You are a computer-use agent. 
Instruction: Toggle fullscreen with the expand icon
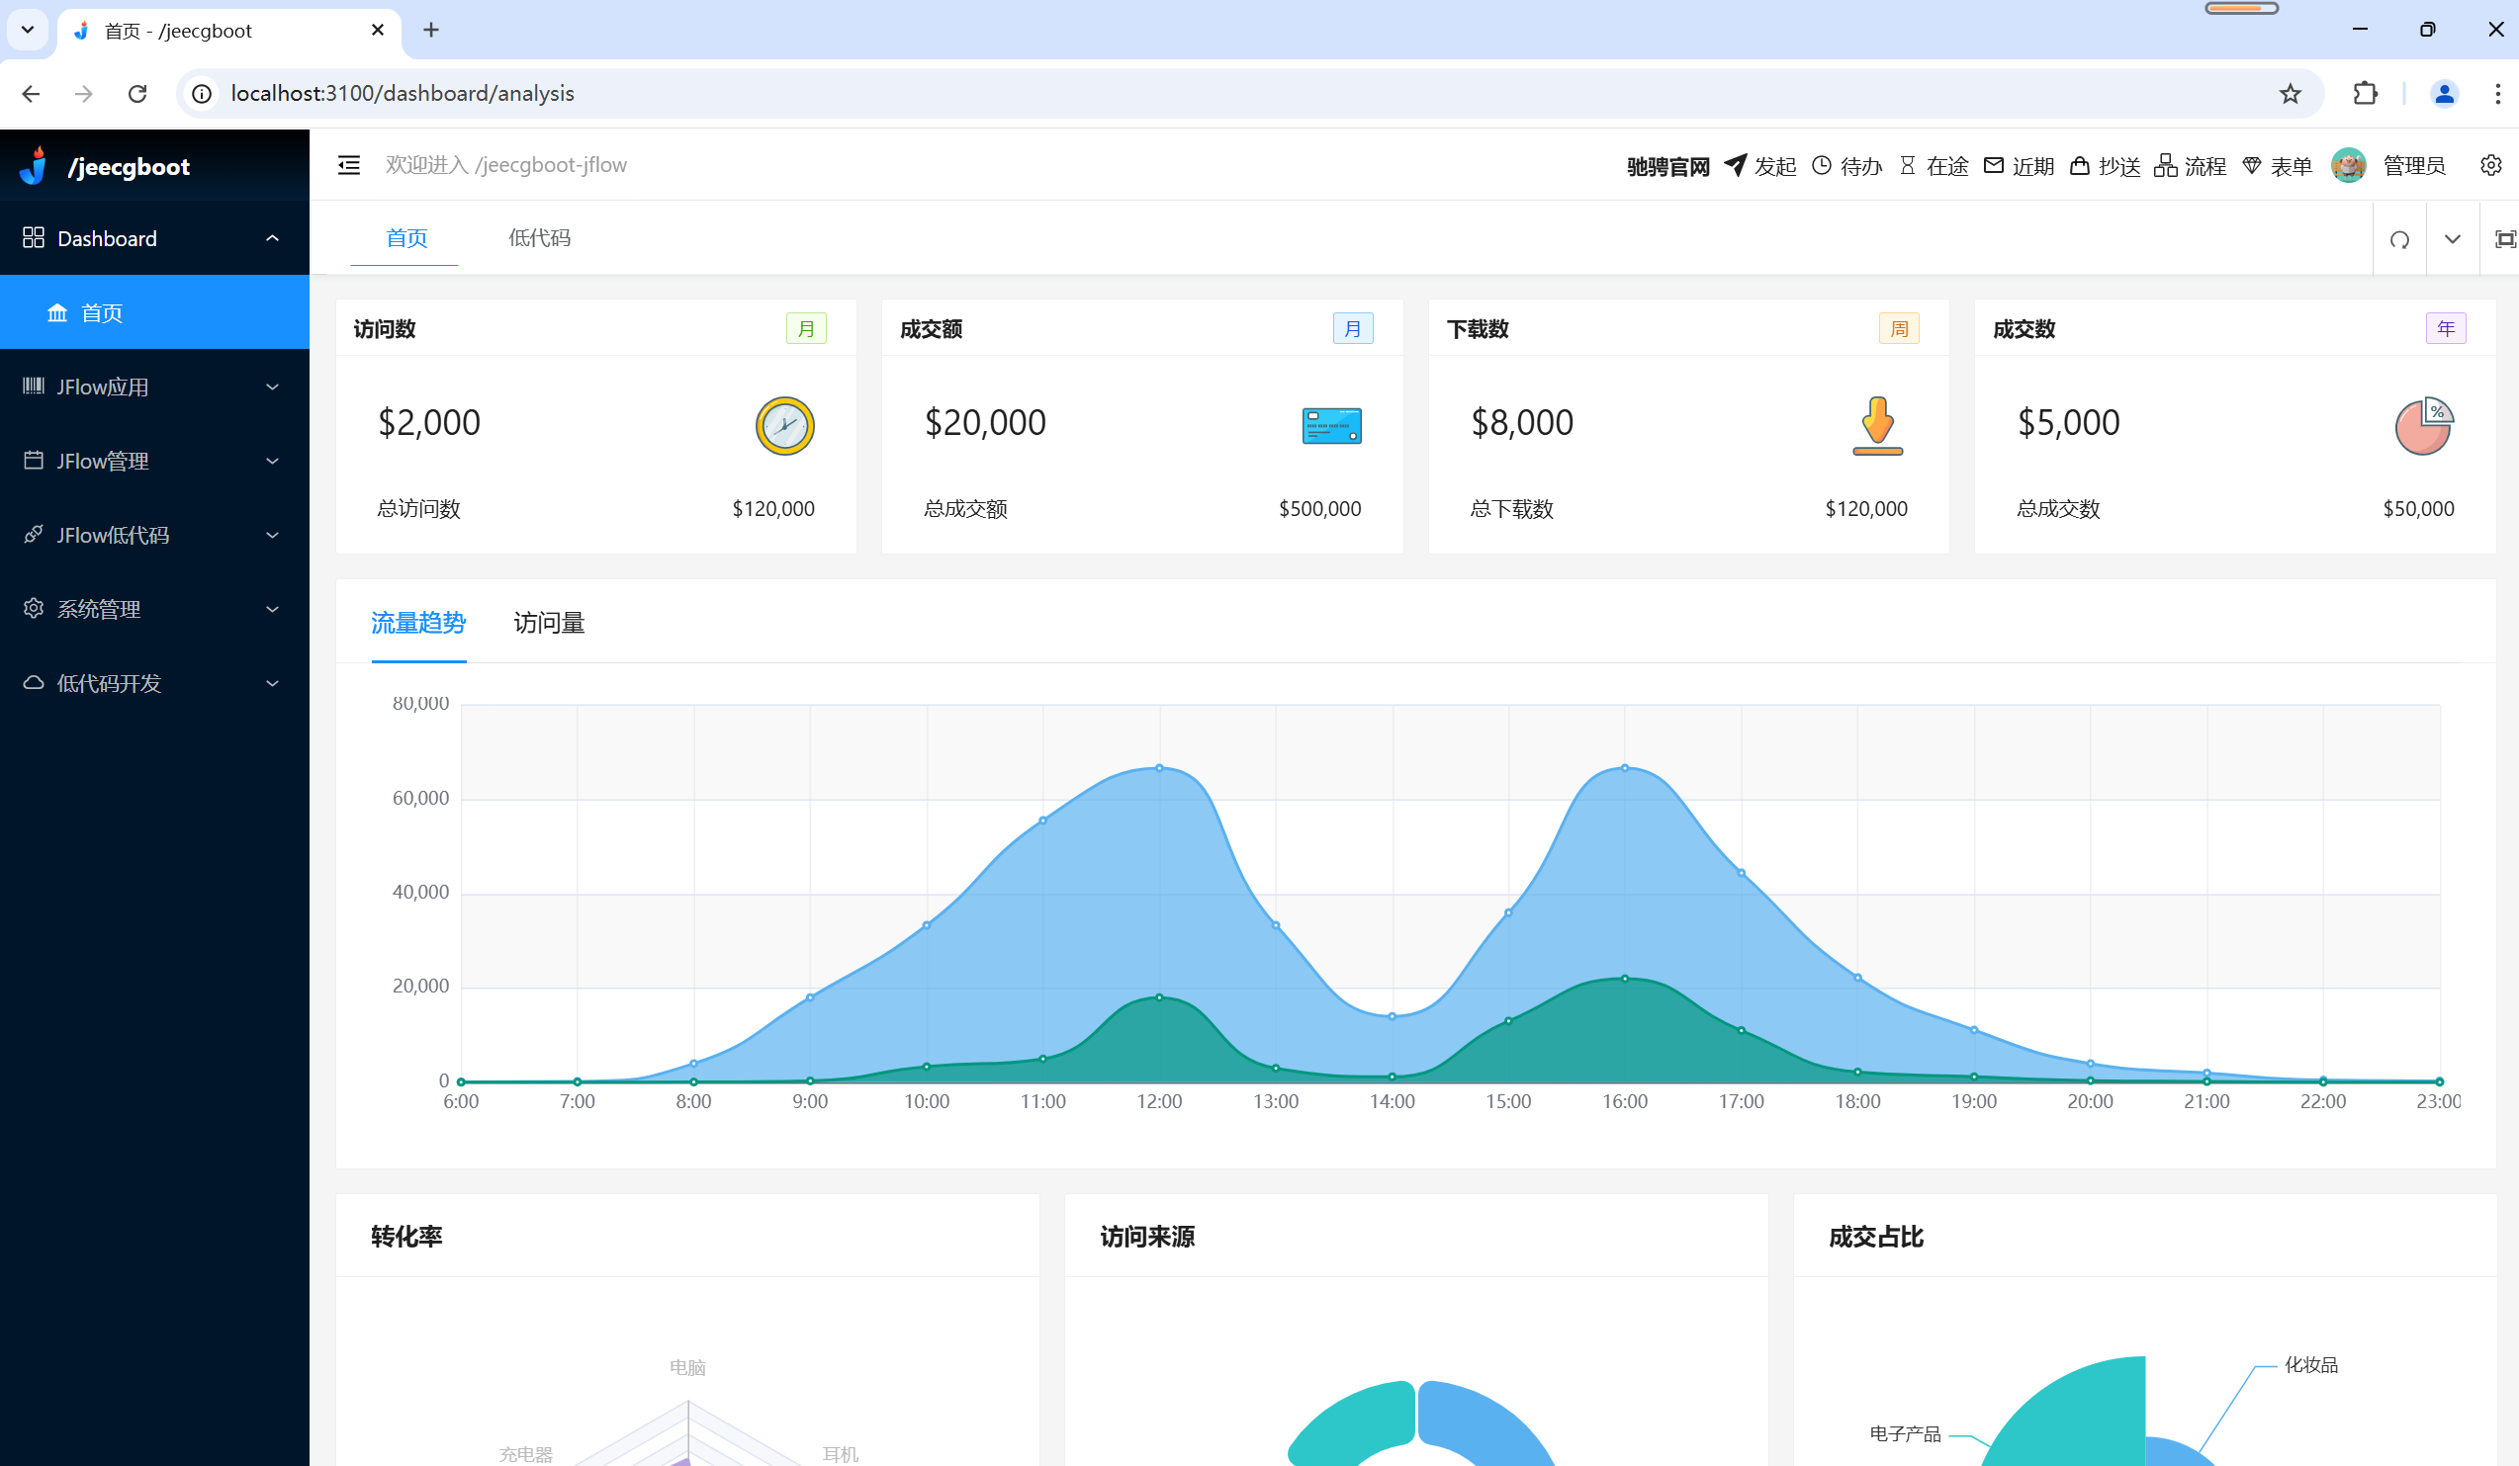pyautogui.click(x=2507, y=238)
